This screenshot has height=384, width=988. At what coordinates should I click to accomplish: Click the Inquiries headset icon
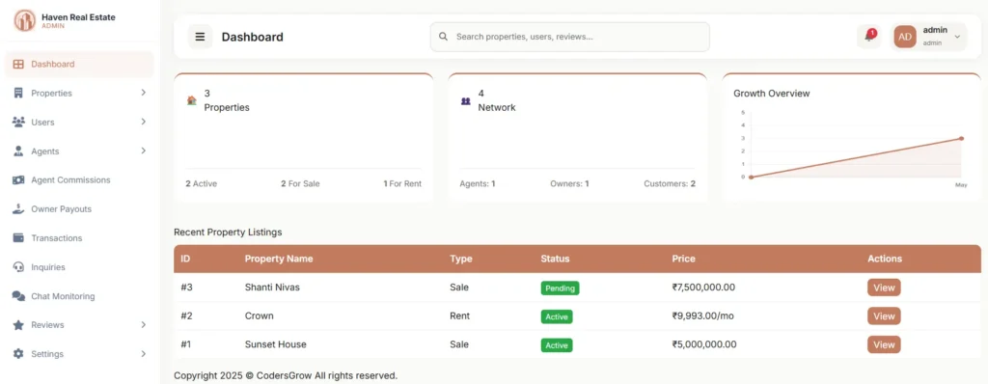18,267
